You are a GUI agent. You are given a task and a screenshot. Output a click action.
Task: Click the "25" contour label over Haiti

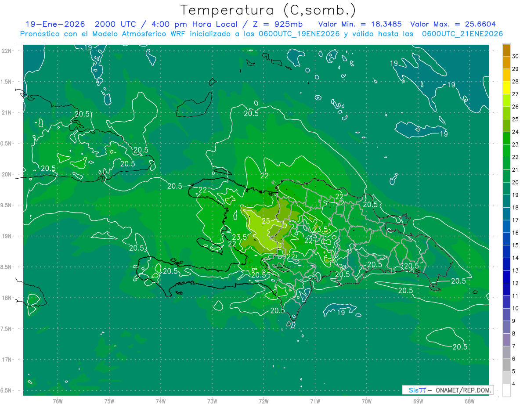click(266, 220)
